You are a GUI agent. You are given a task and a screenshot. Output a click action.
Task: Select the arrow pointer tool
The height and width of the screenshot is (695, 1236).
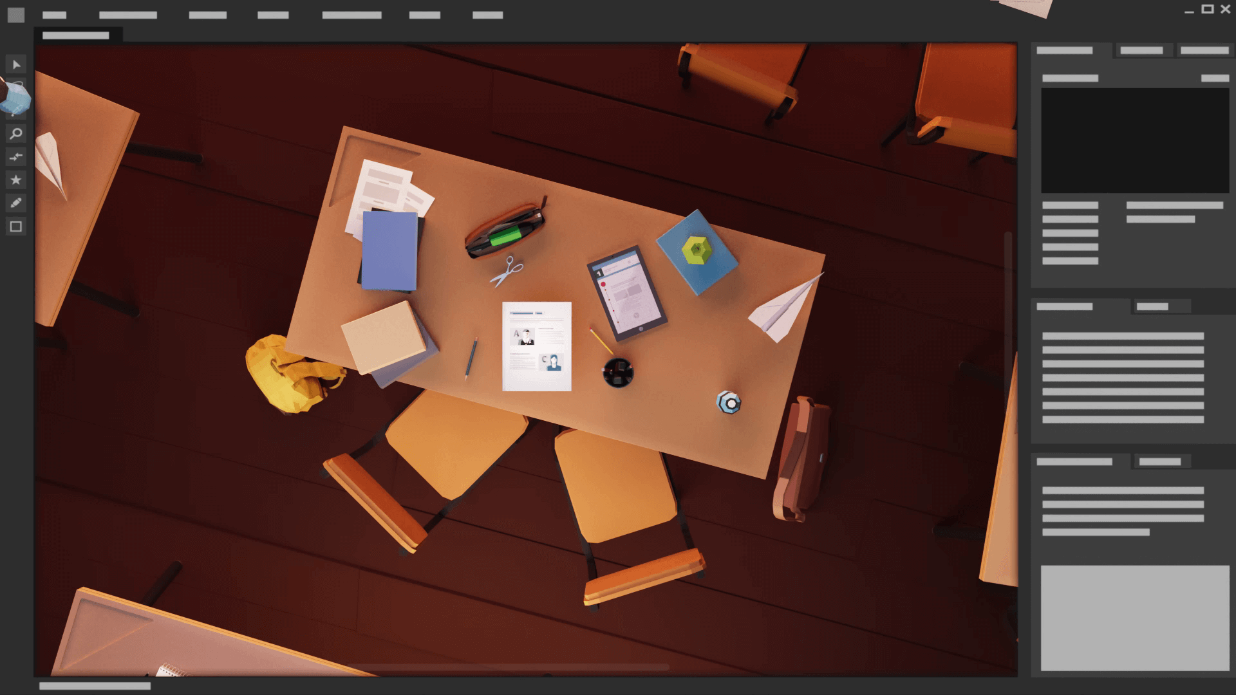[x=16, y=64]
